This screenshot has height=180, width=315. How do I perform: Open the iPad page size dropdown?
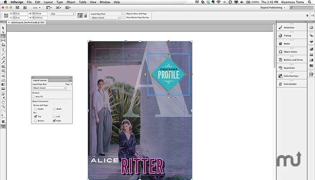pyautogui.click(x=63, y=14)
